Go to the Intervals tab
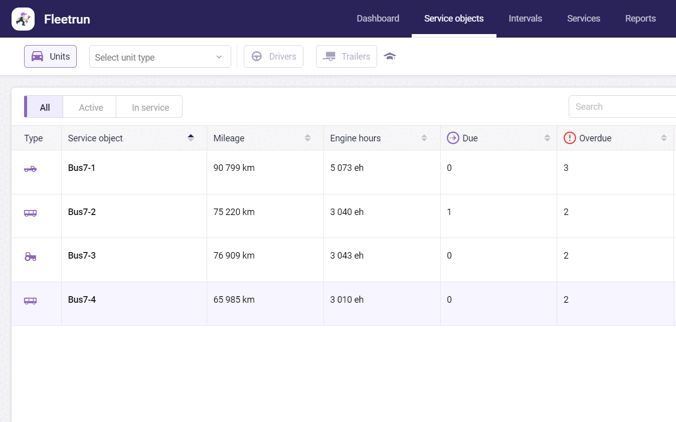The image size is (676, 422). pyautogui.click(x=525, y=19)
